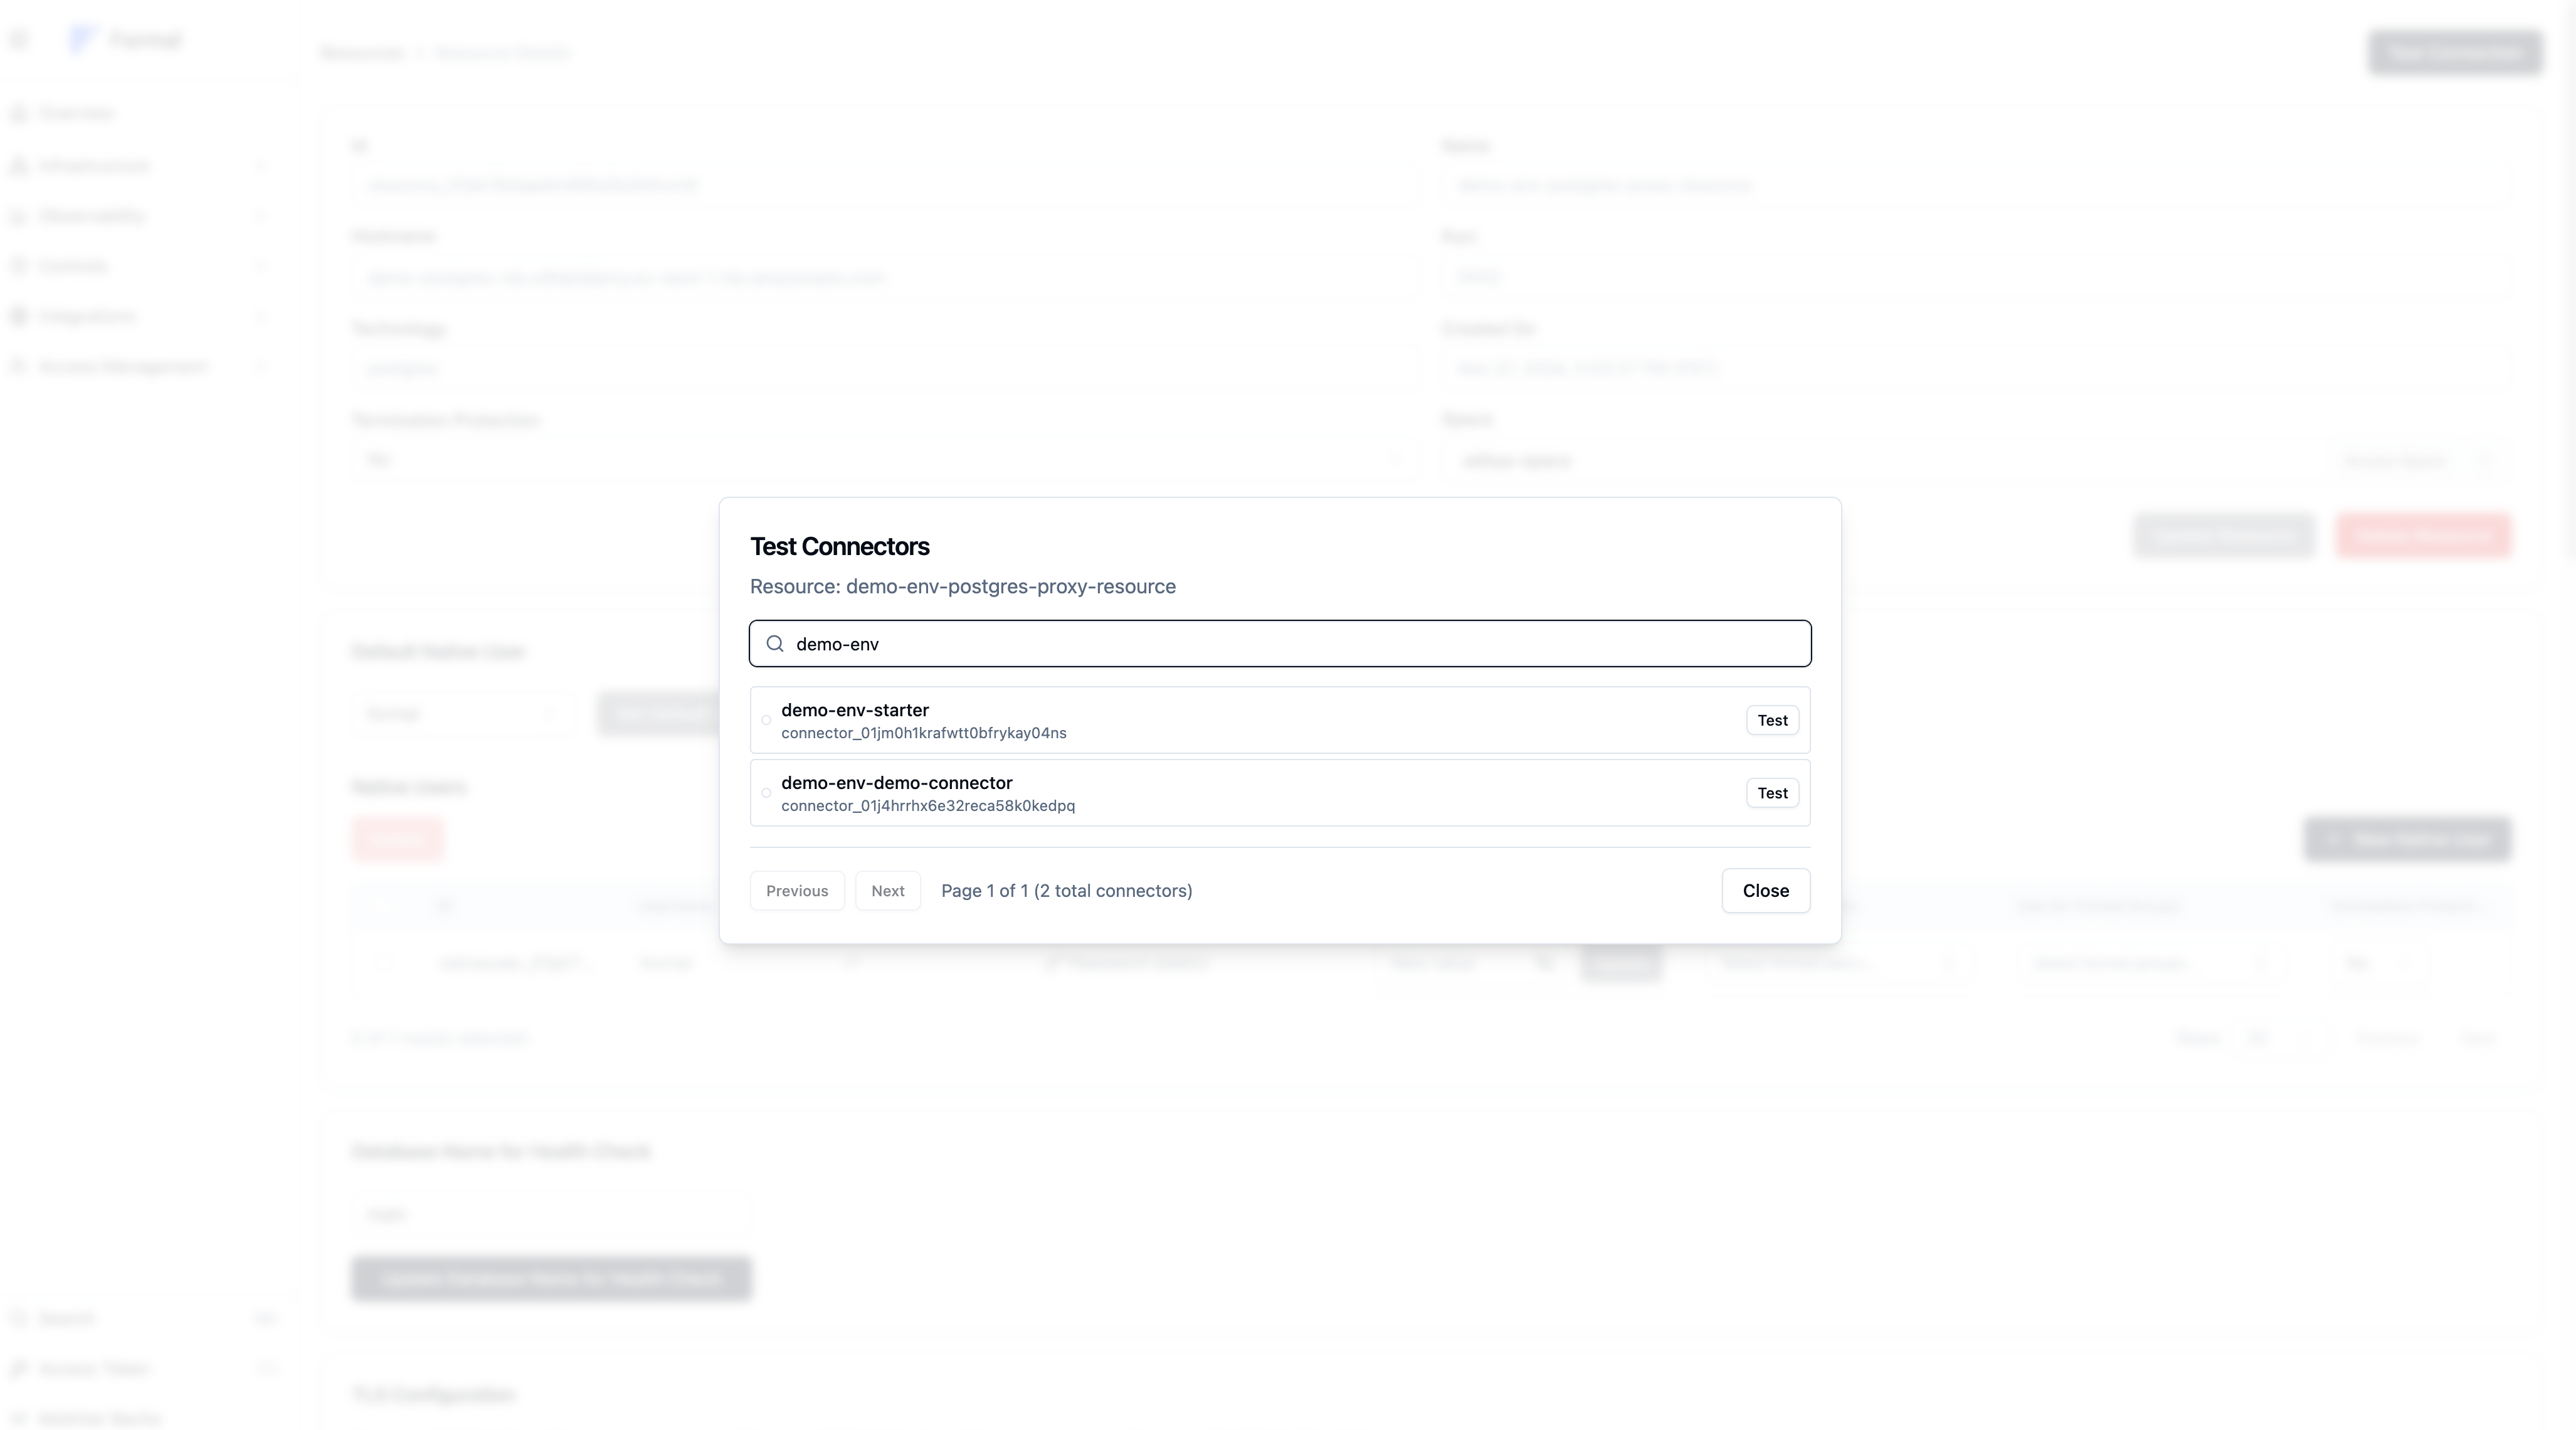Click Test next to demo-env-starter
The width and height of the screenshot is (2576, 1430).
coord(1771,720)
